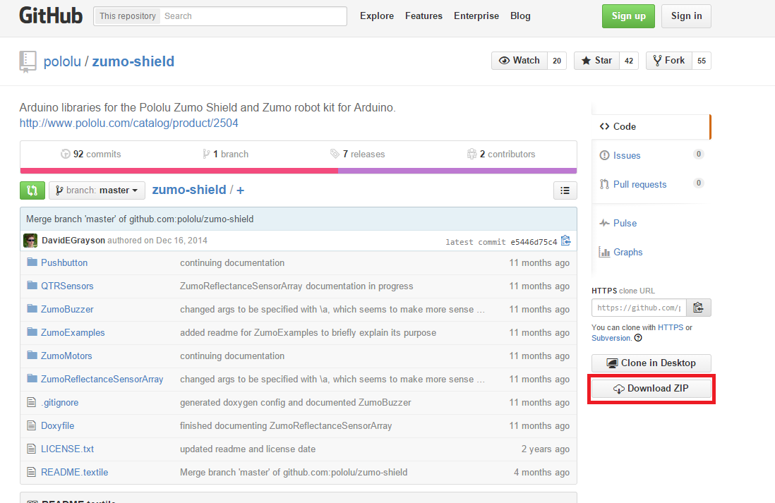Copy the HTTPS clone URL with clipboard button

click(698, 308)
